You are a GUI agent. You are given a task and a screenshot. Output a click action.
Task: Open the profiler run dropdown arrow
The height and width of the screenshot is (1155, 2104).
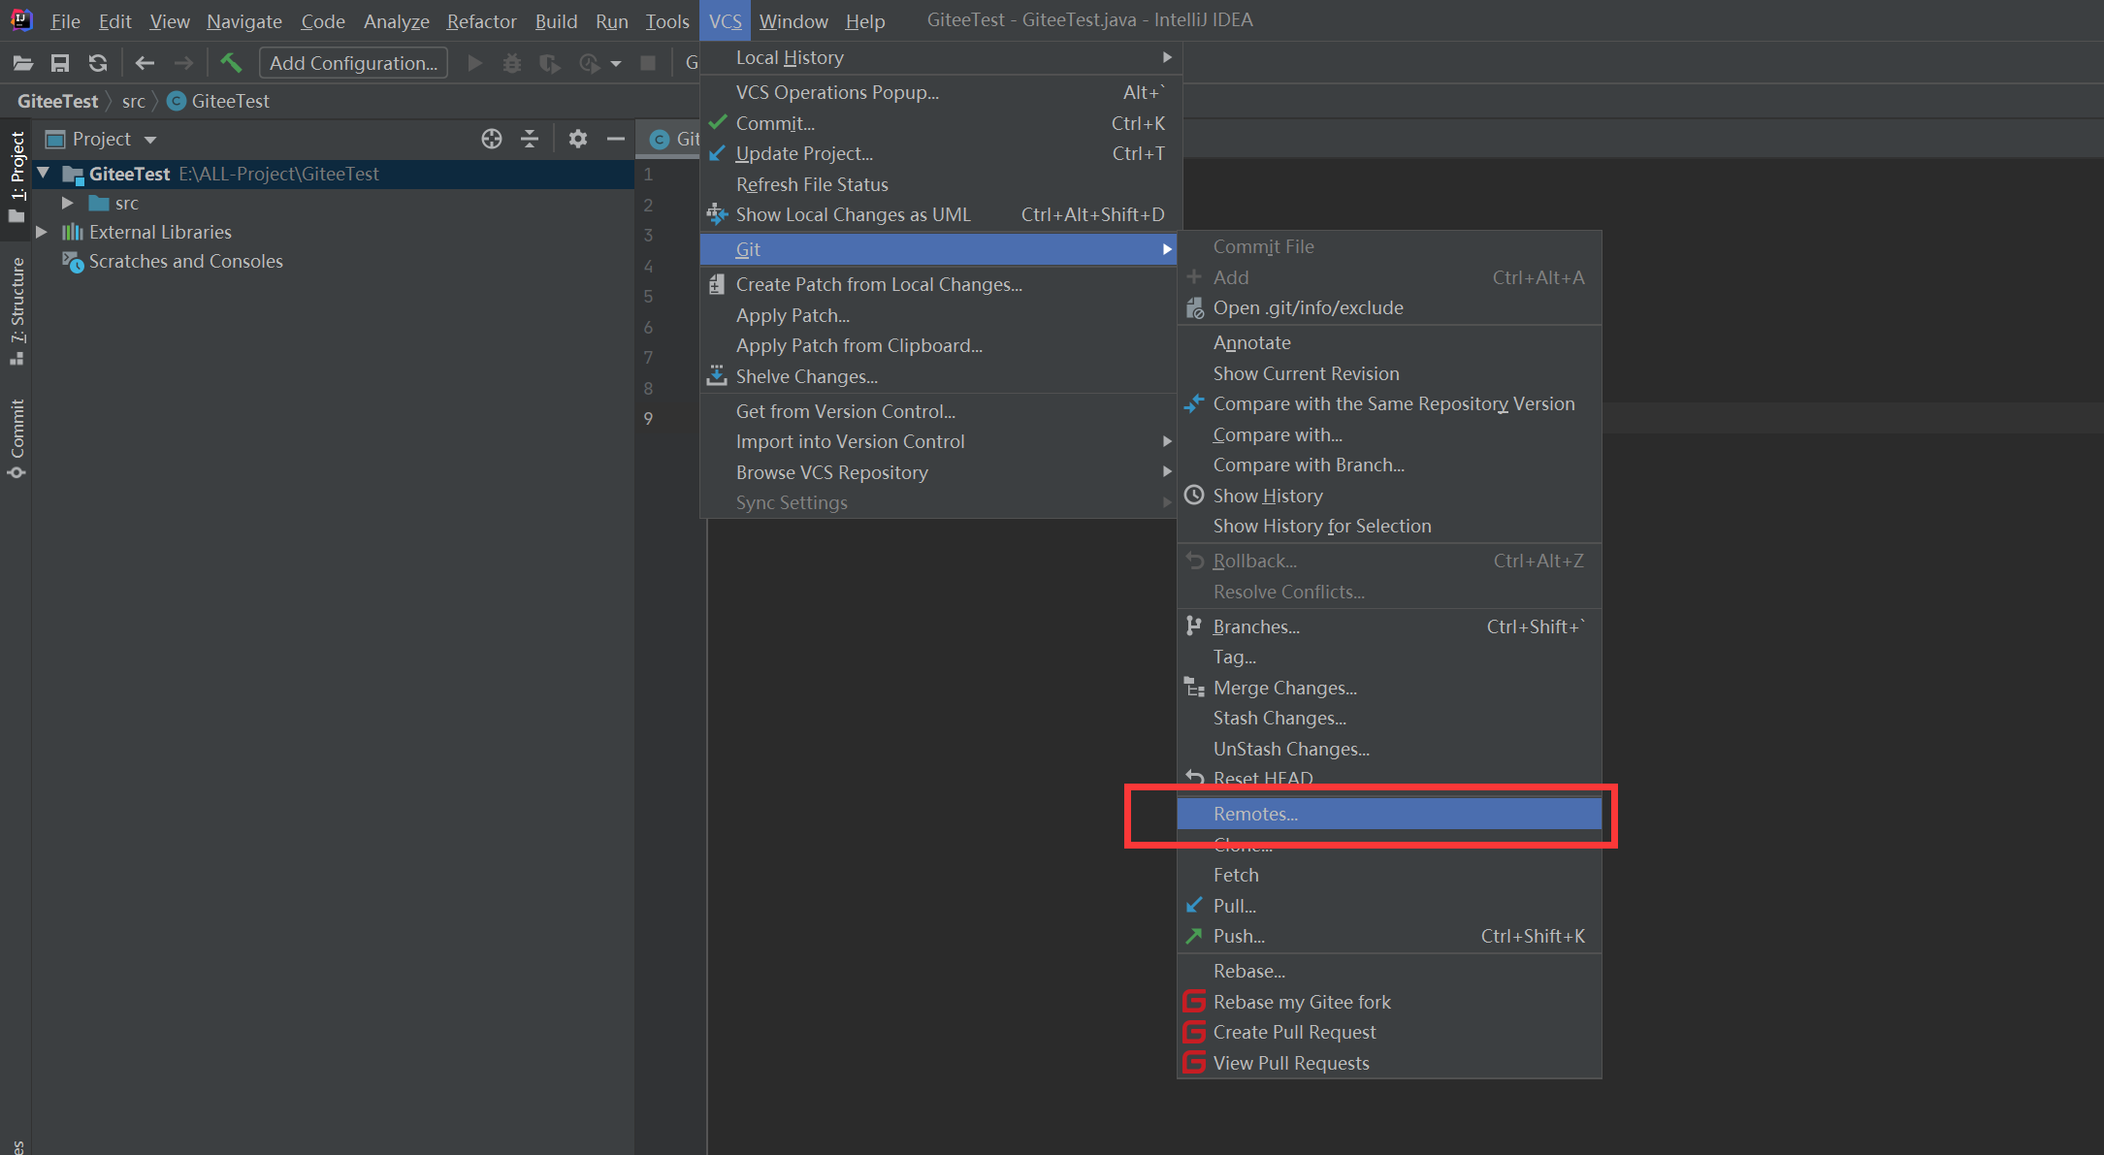tap(616, 64)
